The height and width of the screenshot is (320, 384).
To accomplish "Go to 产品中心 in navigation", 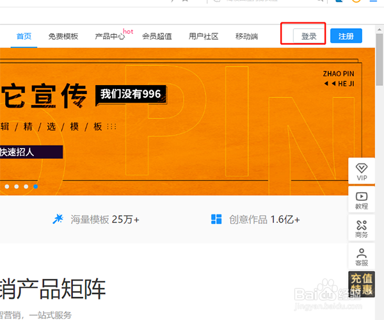I will [110, 36].
